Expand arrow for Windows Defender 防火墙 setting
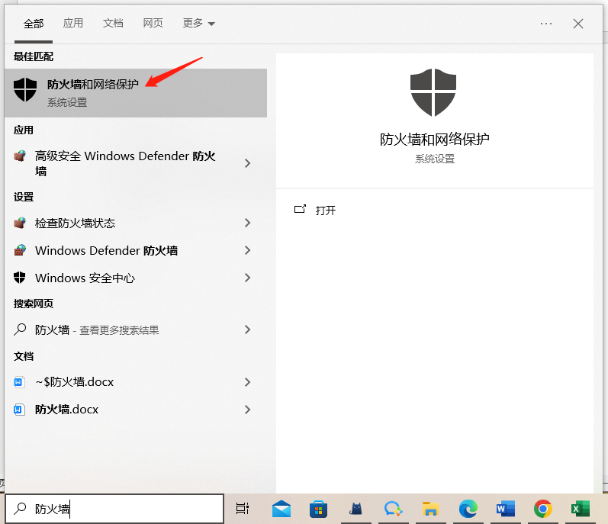Image resolution: width=608 pixels, height=524 pixels. [x=248, y=250]
